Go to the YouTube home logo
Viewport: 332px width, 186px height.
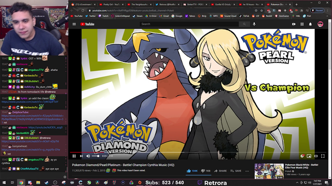click(87, 24)
